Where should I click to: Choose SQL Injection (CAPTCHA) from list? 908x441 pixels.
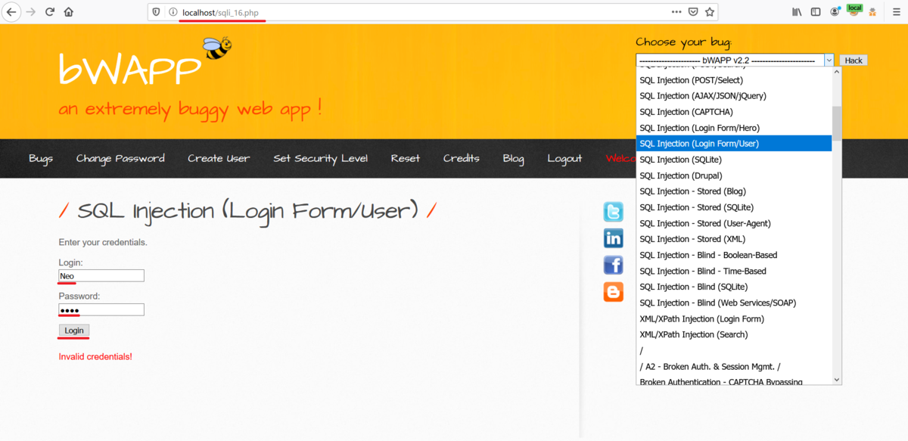[734, 112]
